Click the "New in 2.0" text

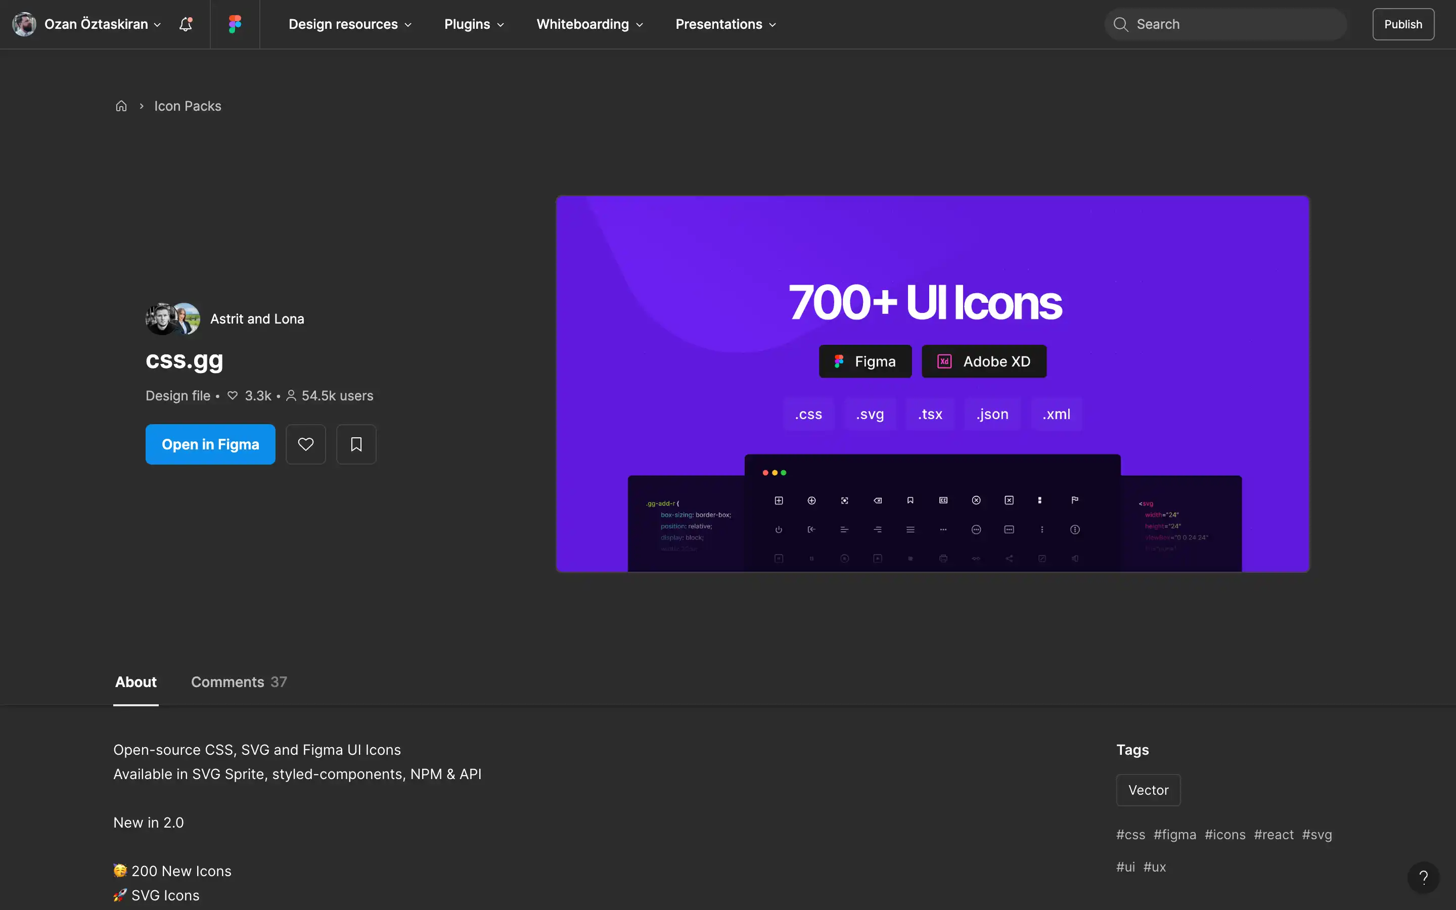pyautogui.click(x=149, y=823)
